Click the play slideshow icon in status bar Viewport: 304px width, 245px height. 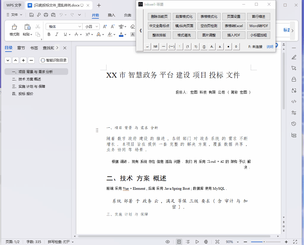click(197, 242)
